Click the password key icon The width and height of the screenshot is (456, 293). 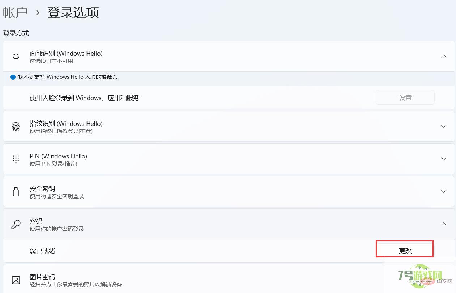tap(16, 224)
